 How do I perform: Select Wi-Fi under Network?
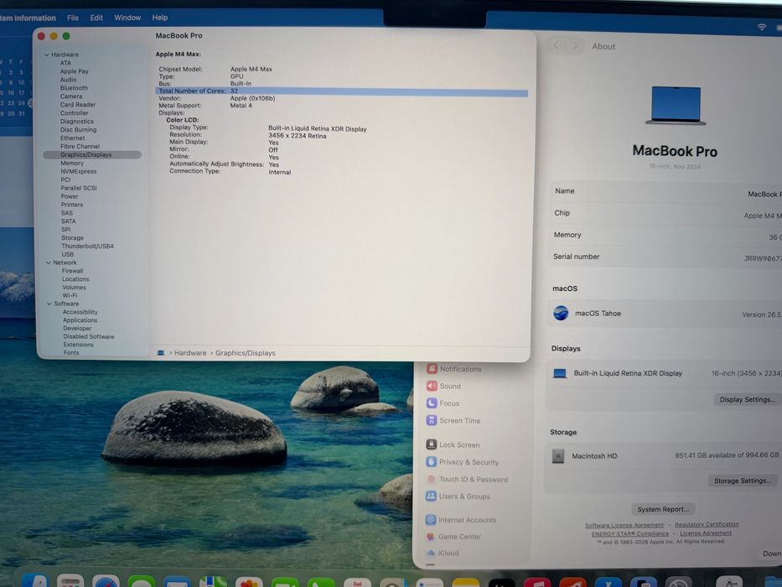(70, 295)
